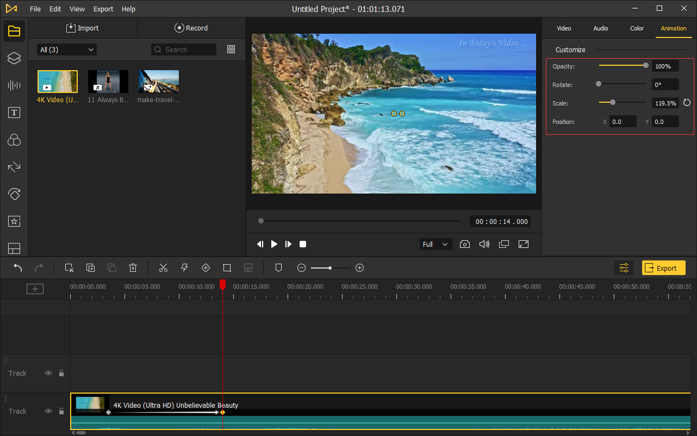Image resolution: width=697 pixels, height=436 pixels.
Task: Open the All (3) media filter dropdown
Action: click(66, 49)
